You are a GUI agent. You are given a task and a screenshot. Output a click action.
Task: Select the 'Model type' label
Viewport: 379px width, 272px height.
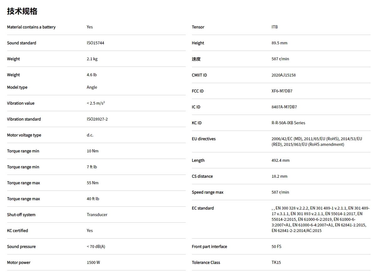click(17, 87)
